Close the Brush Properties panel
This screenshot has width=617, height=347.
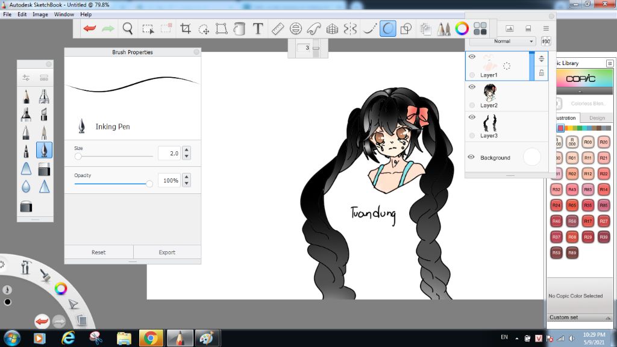pos(196,52)
